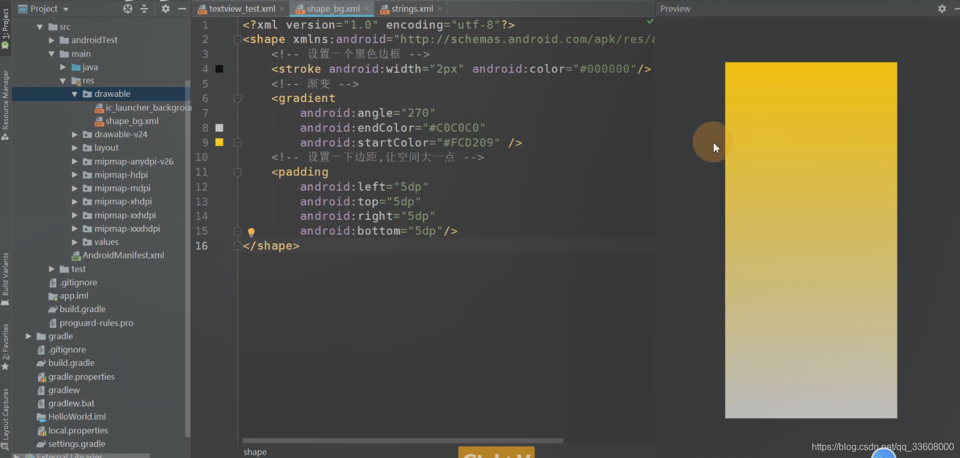960x458 pixels.
Task: Click the project tree vertical scrollbar
Action: tap(187, 258)
